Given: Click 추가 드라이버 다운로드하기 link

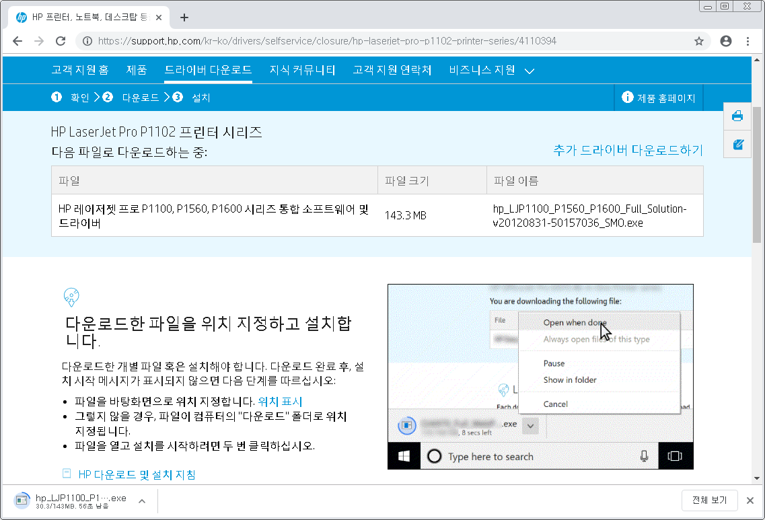Looking at the screenshot, I should (x=628, y=150).
